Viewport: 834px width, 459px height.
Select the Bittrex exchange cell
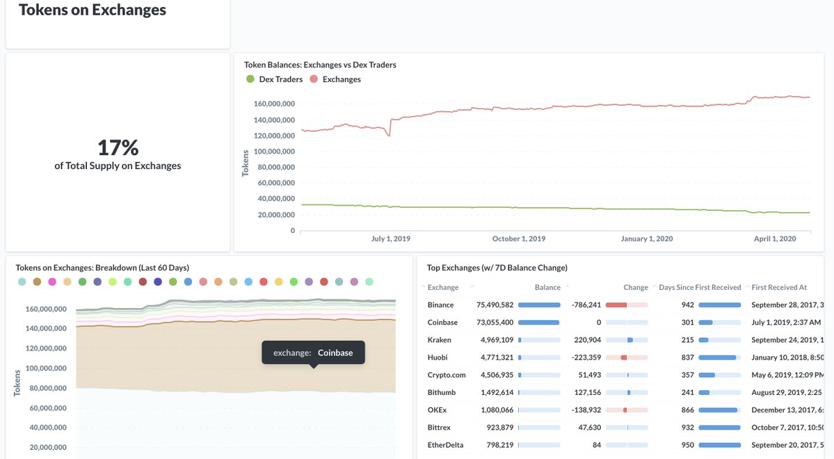pyautogui.click(x=439, y=428)
